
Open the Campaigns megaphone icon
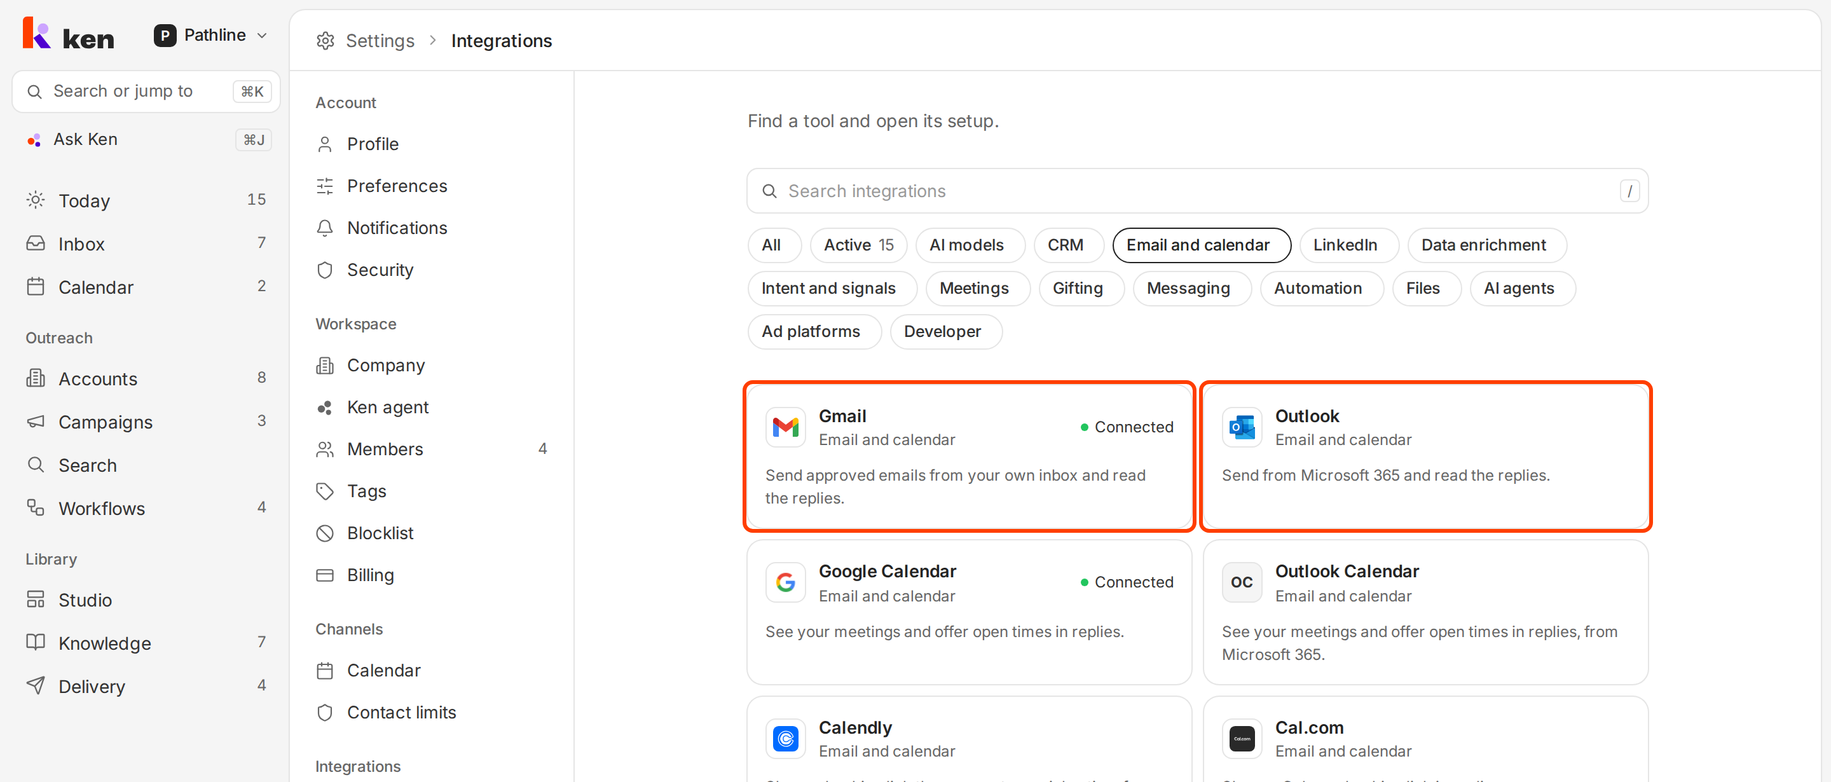[x=36, y=422]
